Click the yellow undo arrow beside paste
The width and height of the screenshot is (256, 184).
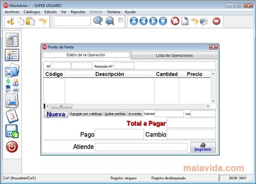(42, 21)
